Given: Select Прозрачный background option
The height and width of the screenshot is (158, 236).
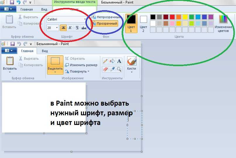Looking at the screenshot, I should pos(105,23).
